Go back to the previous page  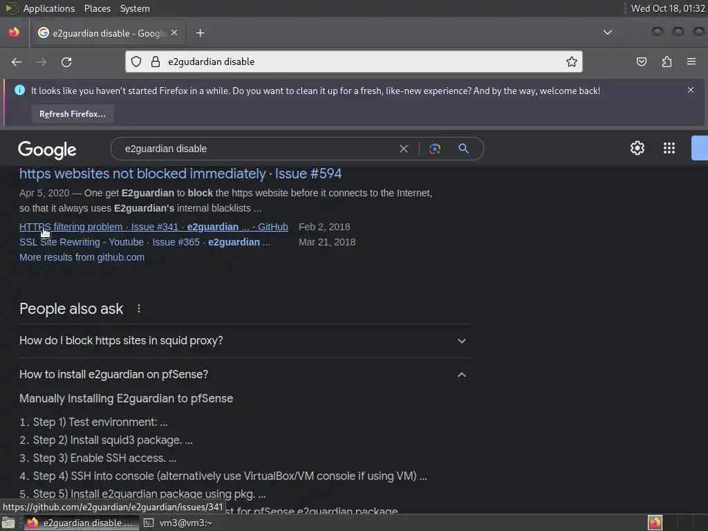click(17, 62)
